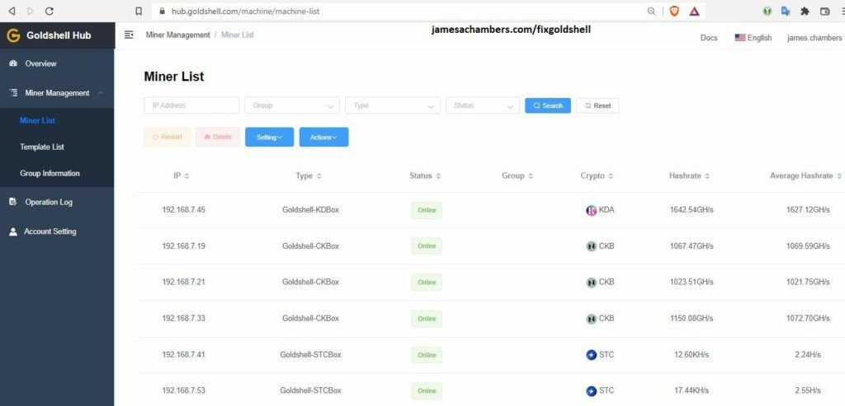The image size is (845, 406).
Task: Open the Group filter dropdown
Action: point(292,105)
